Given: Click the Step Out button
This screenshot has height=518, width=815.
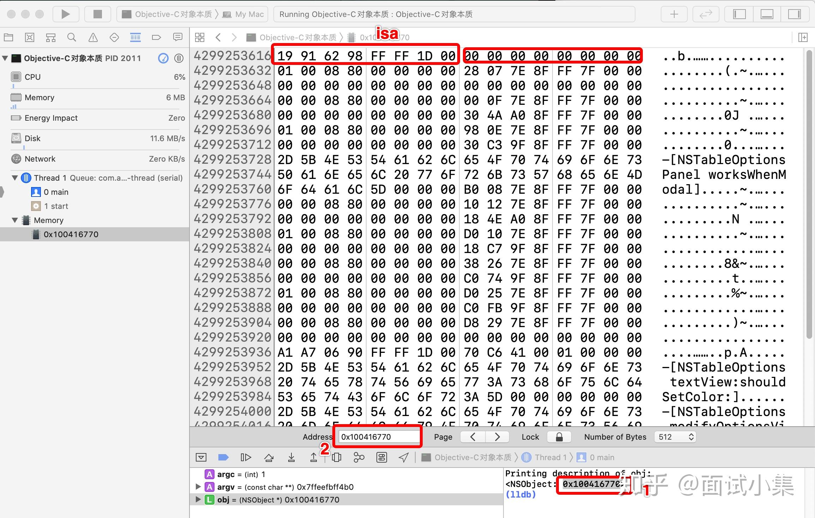Looking at the screenshot, I should click(x=314, y=457).
